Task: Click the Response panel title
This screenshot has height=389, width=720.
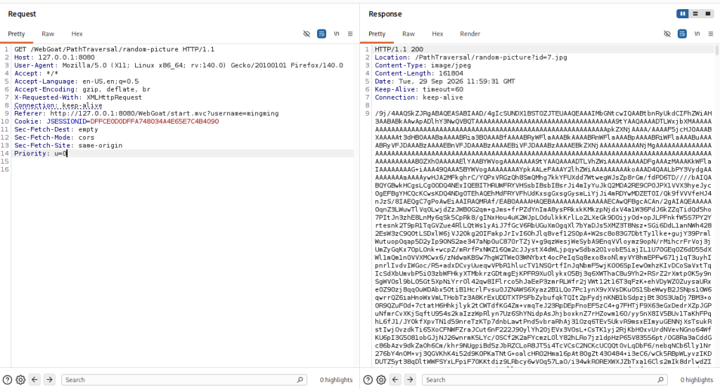Action: (385, 14)
